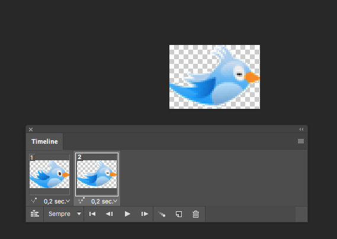337x239 pixels.
Task: Go to the previous frame
Action: click(x=110, y=214)
